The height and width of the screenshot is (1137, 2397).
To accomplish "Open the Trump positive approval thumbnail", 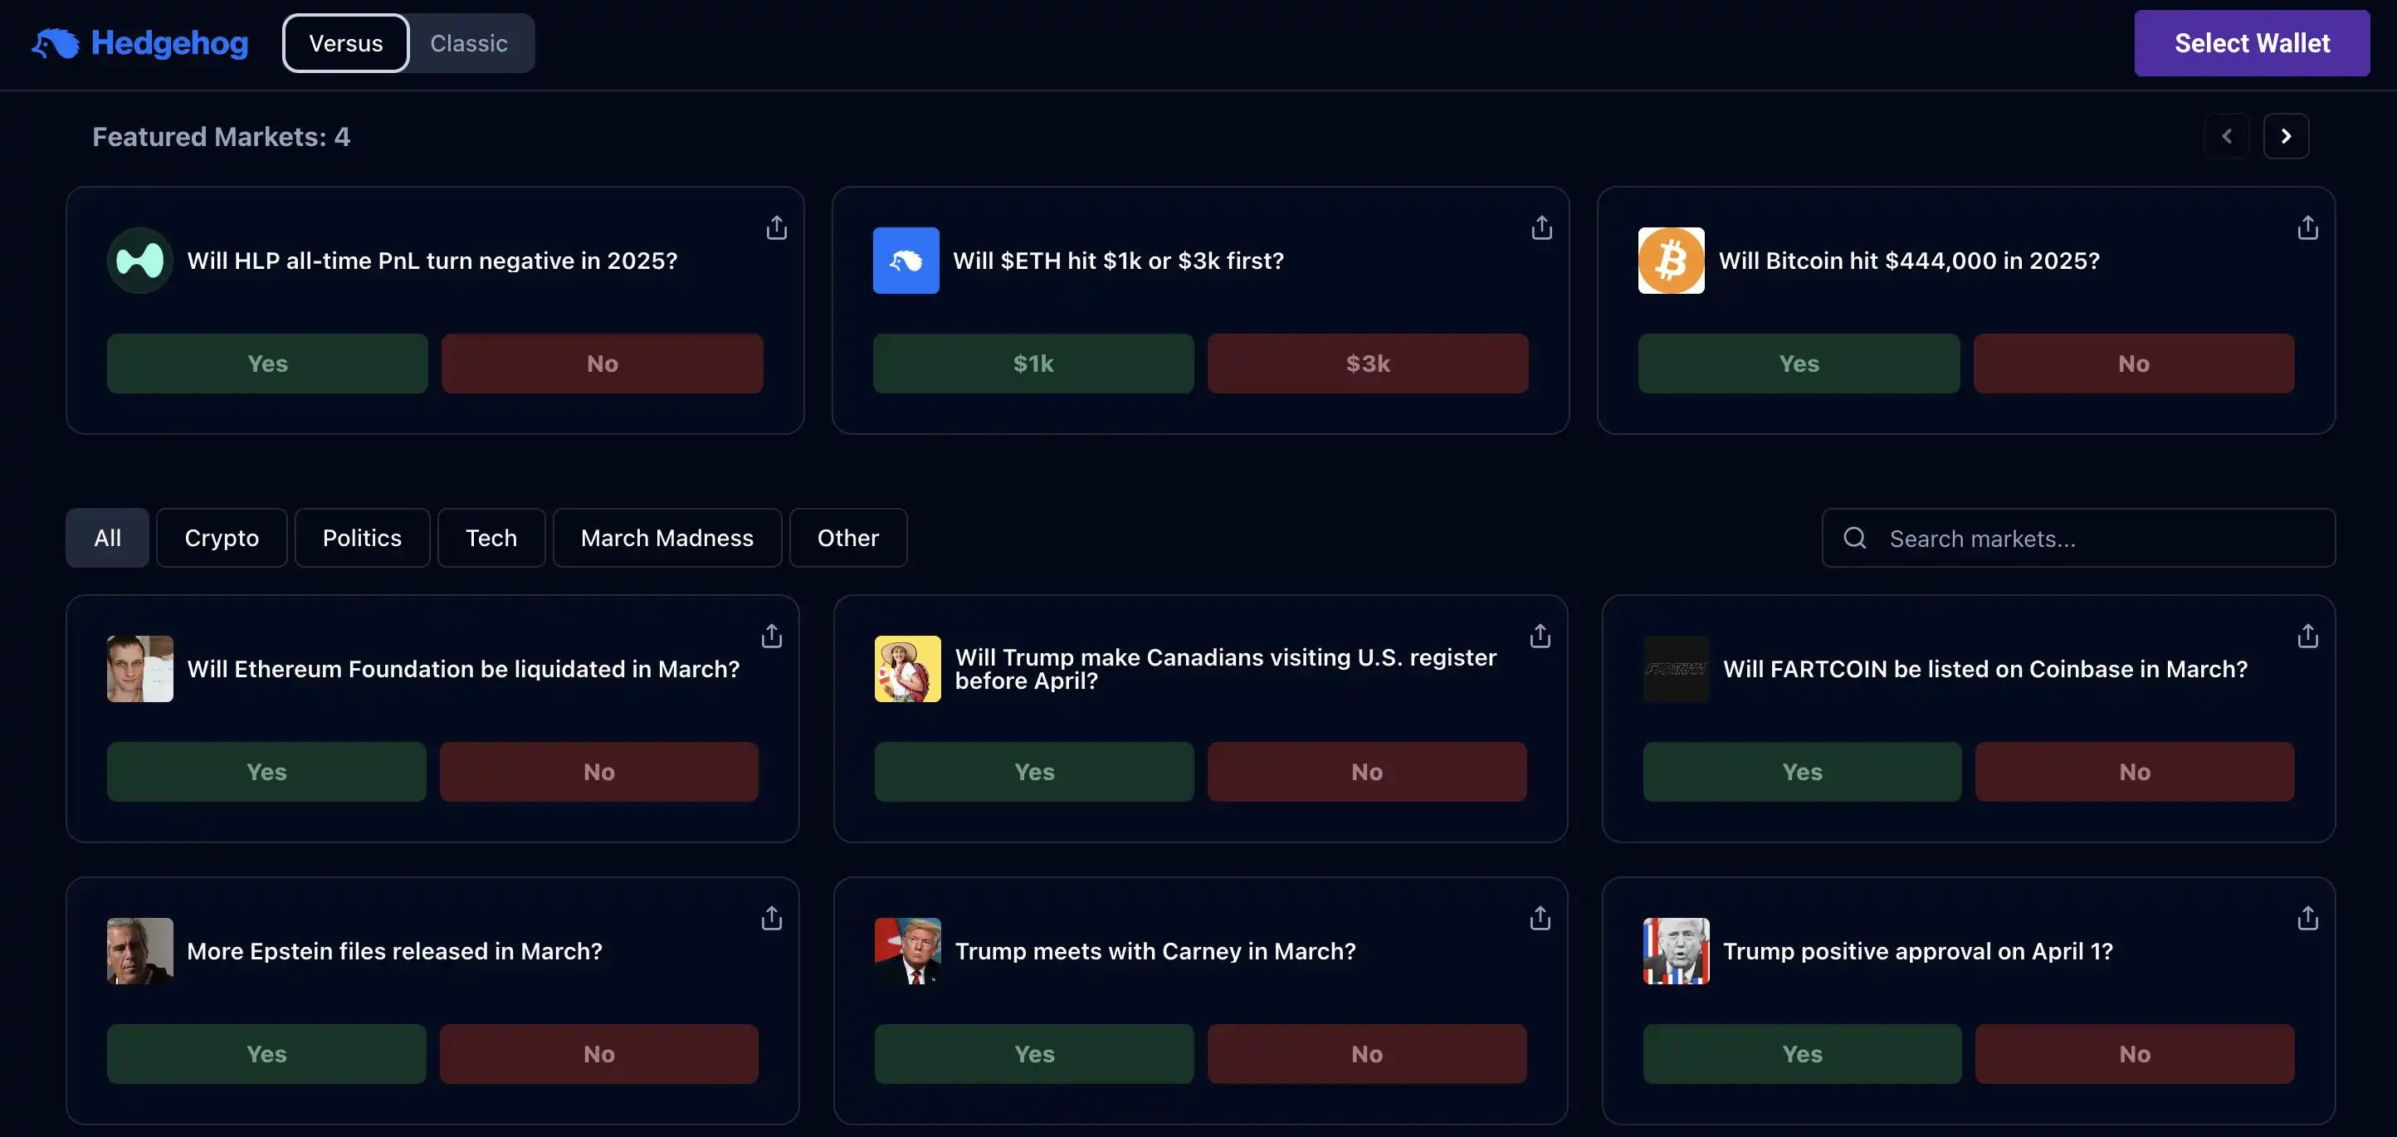I will pyautogui.click(x=1676, y=951).
